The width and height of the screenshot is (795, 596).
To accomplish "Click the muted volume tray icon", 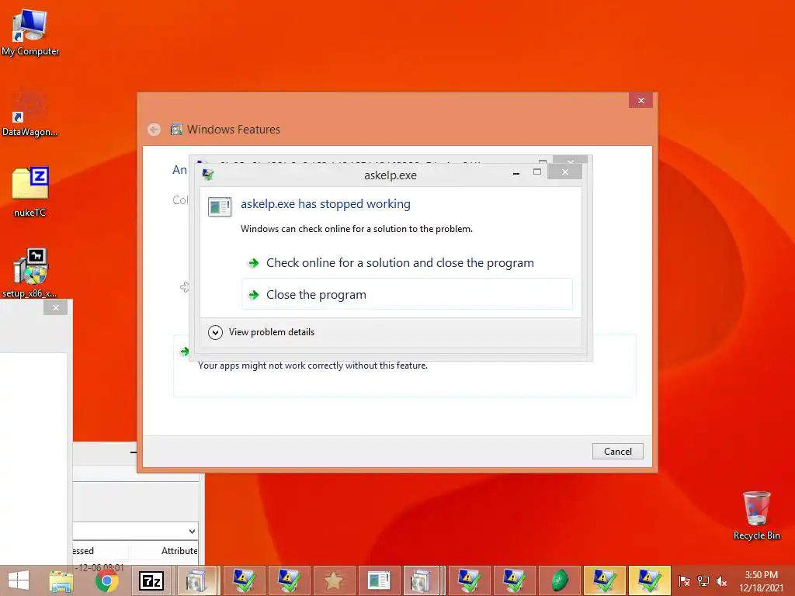I will (x=721, y=581).
